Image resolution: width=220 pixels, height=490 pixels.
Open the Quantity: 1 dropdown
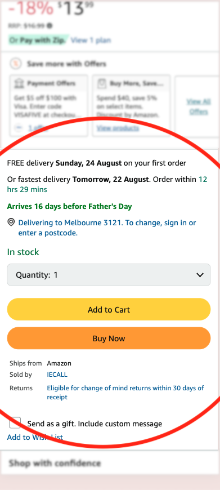pyautogui.click(x=109, y=275)
